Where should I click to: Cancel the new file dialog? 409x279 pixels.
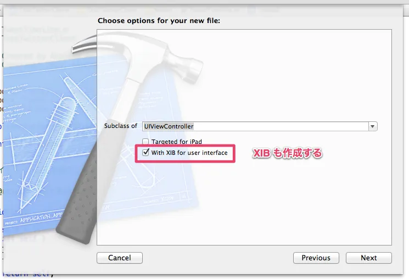click(x=120, y=258)
